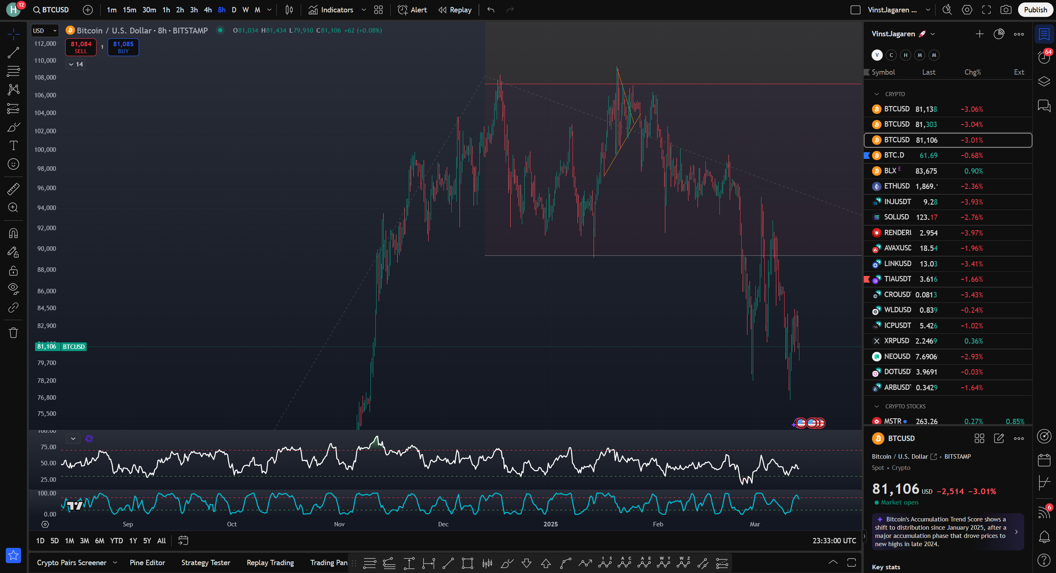1056x573 pixels.
Task: Click the trash remove objects icon
Action: 13,332
